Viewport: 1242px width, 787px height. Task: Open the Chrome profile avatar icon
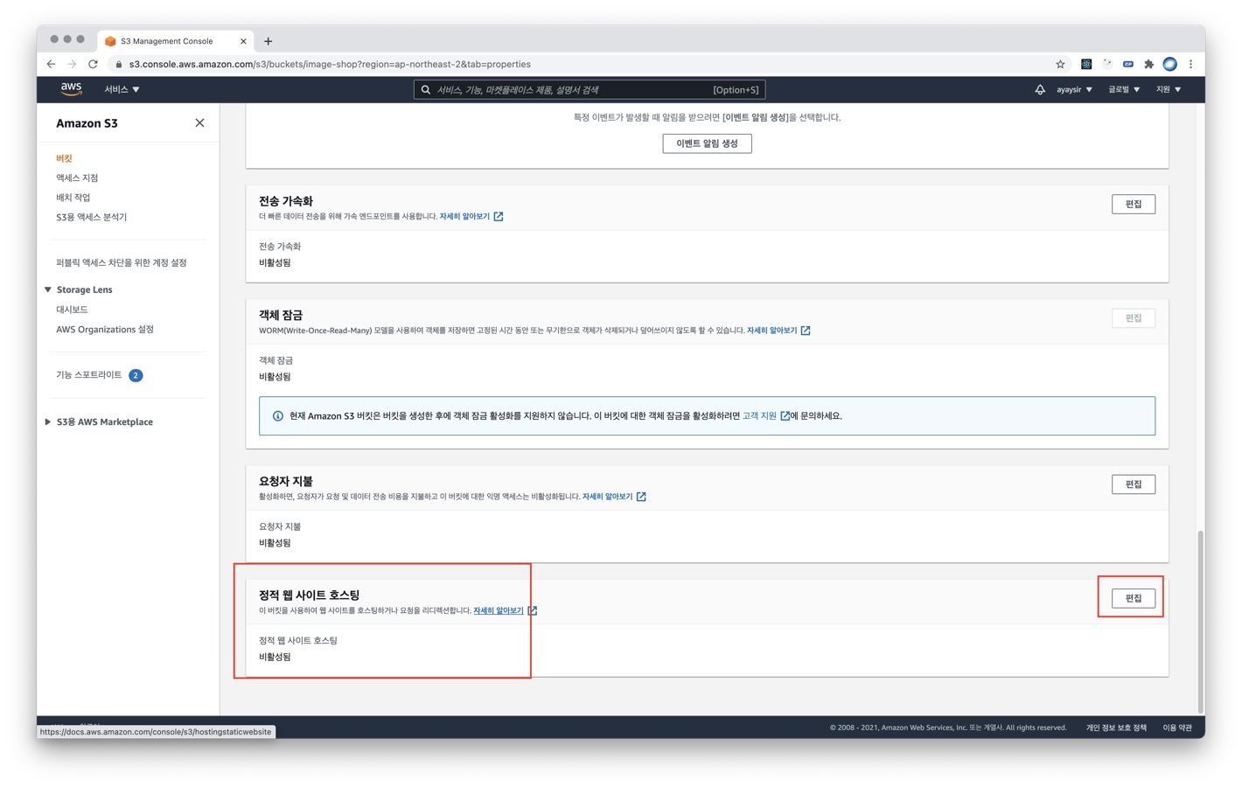point(1169,64)
